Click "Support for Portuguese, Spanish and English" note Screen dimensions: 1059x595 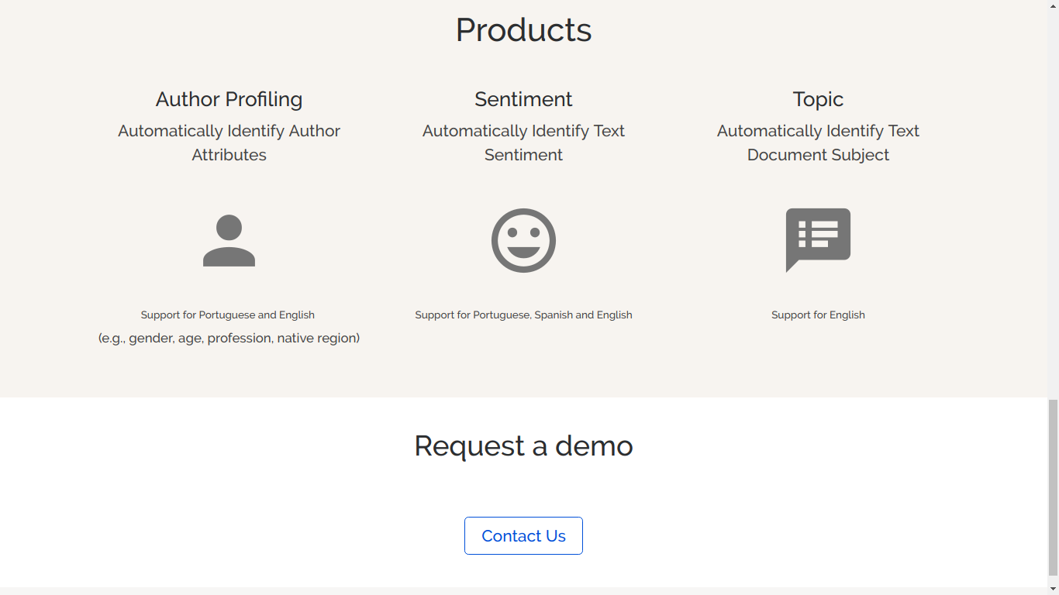[523, 315]
